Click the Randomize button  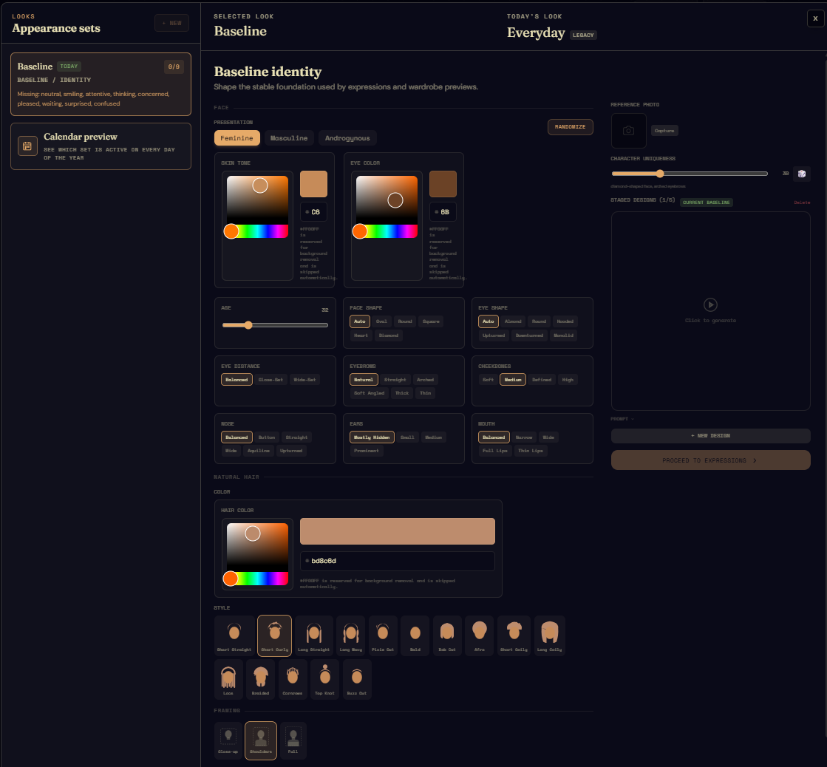tap(570, 127)
